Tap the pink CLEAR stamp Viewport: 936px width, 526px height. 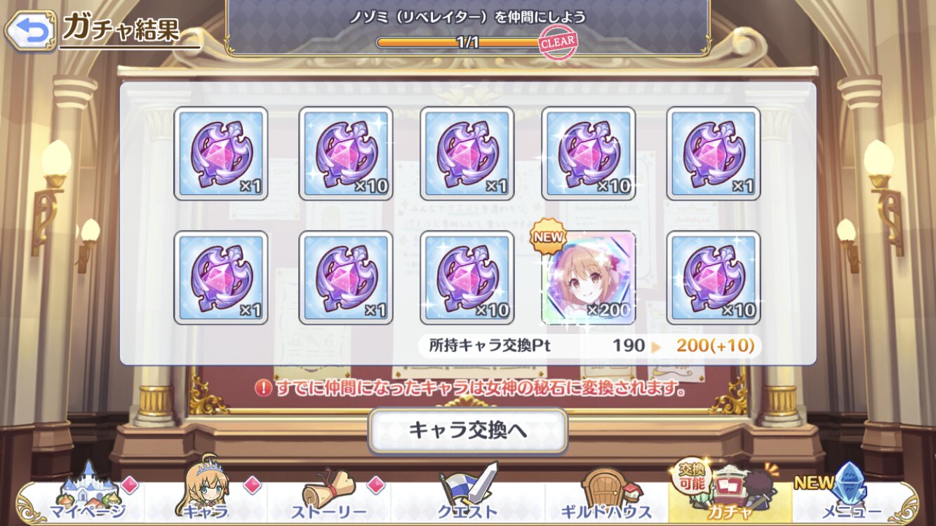tap(557, 43)
